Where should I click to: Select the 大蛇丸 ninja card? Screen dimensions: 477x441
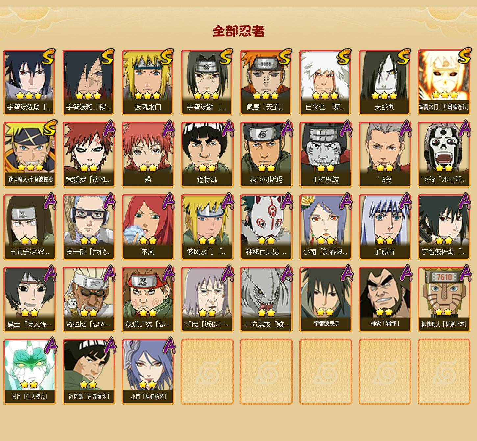385,82
